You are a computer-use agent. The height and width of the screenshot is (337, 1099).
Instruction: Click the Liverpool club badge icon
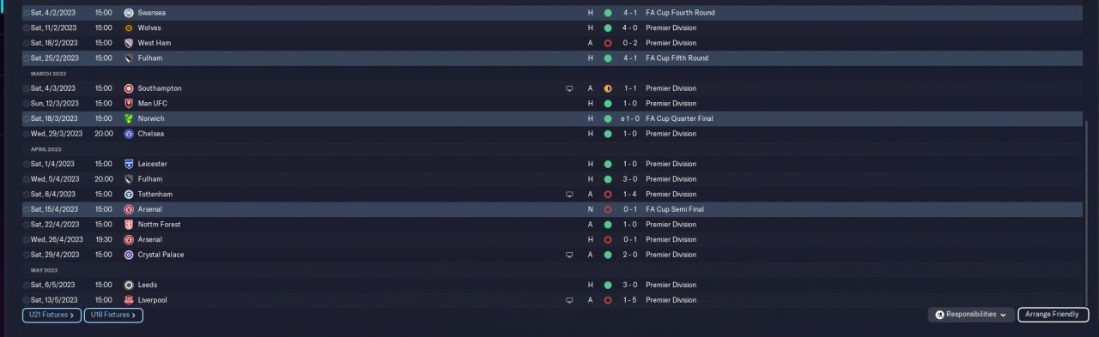pos(129,300)
